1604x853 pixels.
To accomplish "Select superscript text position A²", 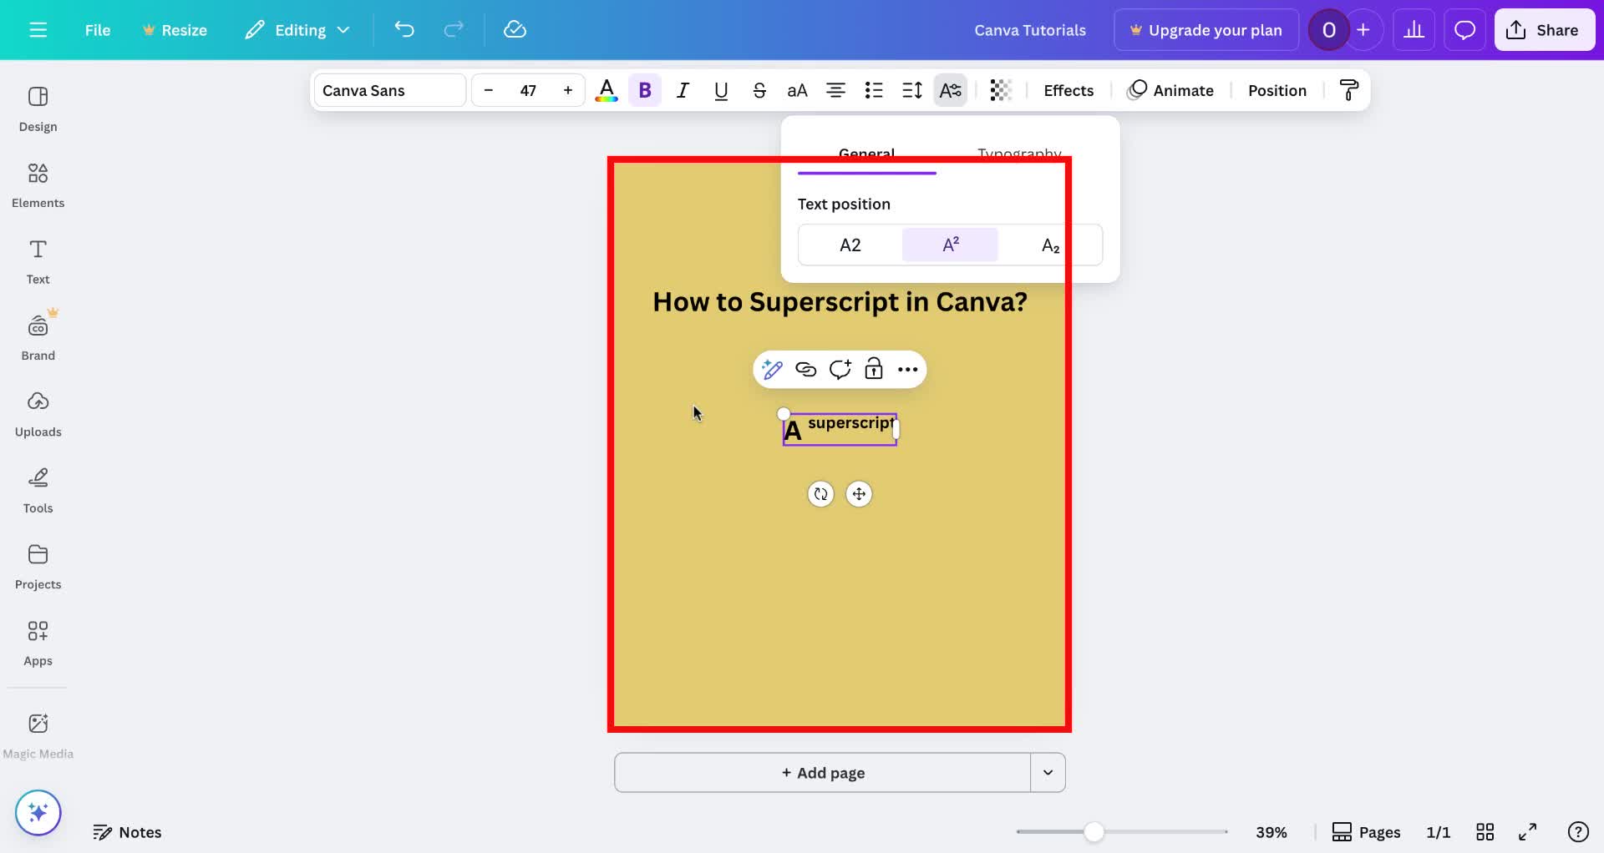I will 949,245.
